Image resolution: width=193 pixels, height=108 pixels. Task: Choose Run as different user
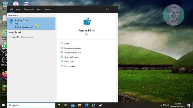pyautogui.click(x=73, y=53)
